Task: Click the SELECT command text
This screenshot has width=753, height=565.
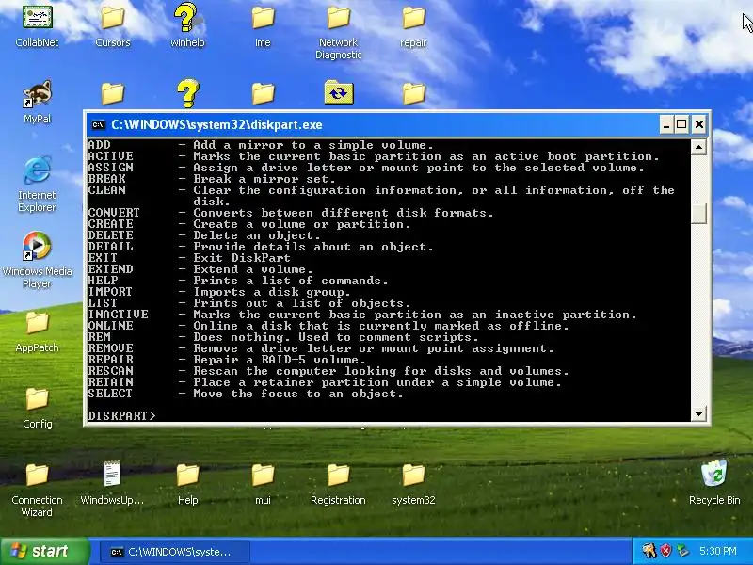Action: 110,394
